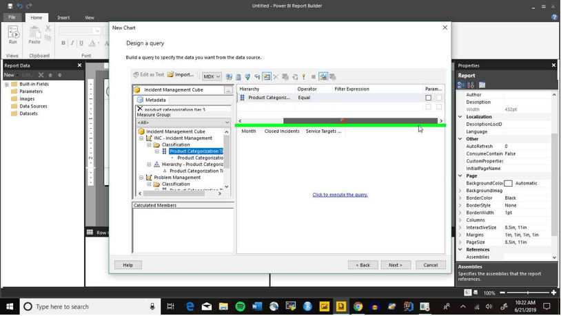The height and width of the screenshot is (316, 561).
Task: Check the first Param checkbox for Product Categoriz row
Action: coord(428,98)
